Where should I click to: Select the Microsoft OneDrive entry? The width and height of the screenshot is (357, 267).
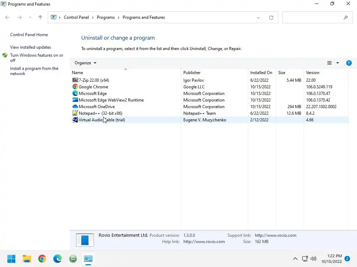pos(97,106)
